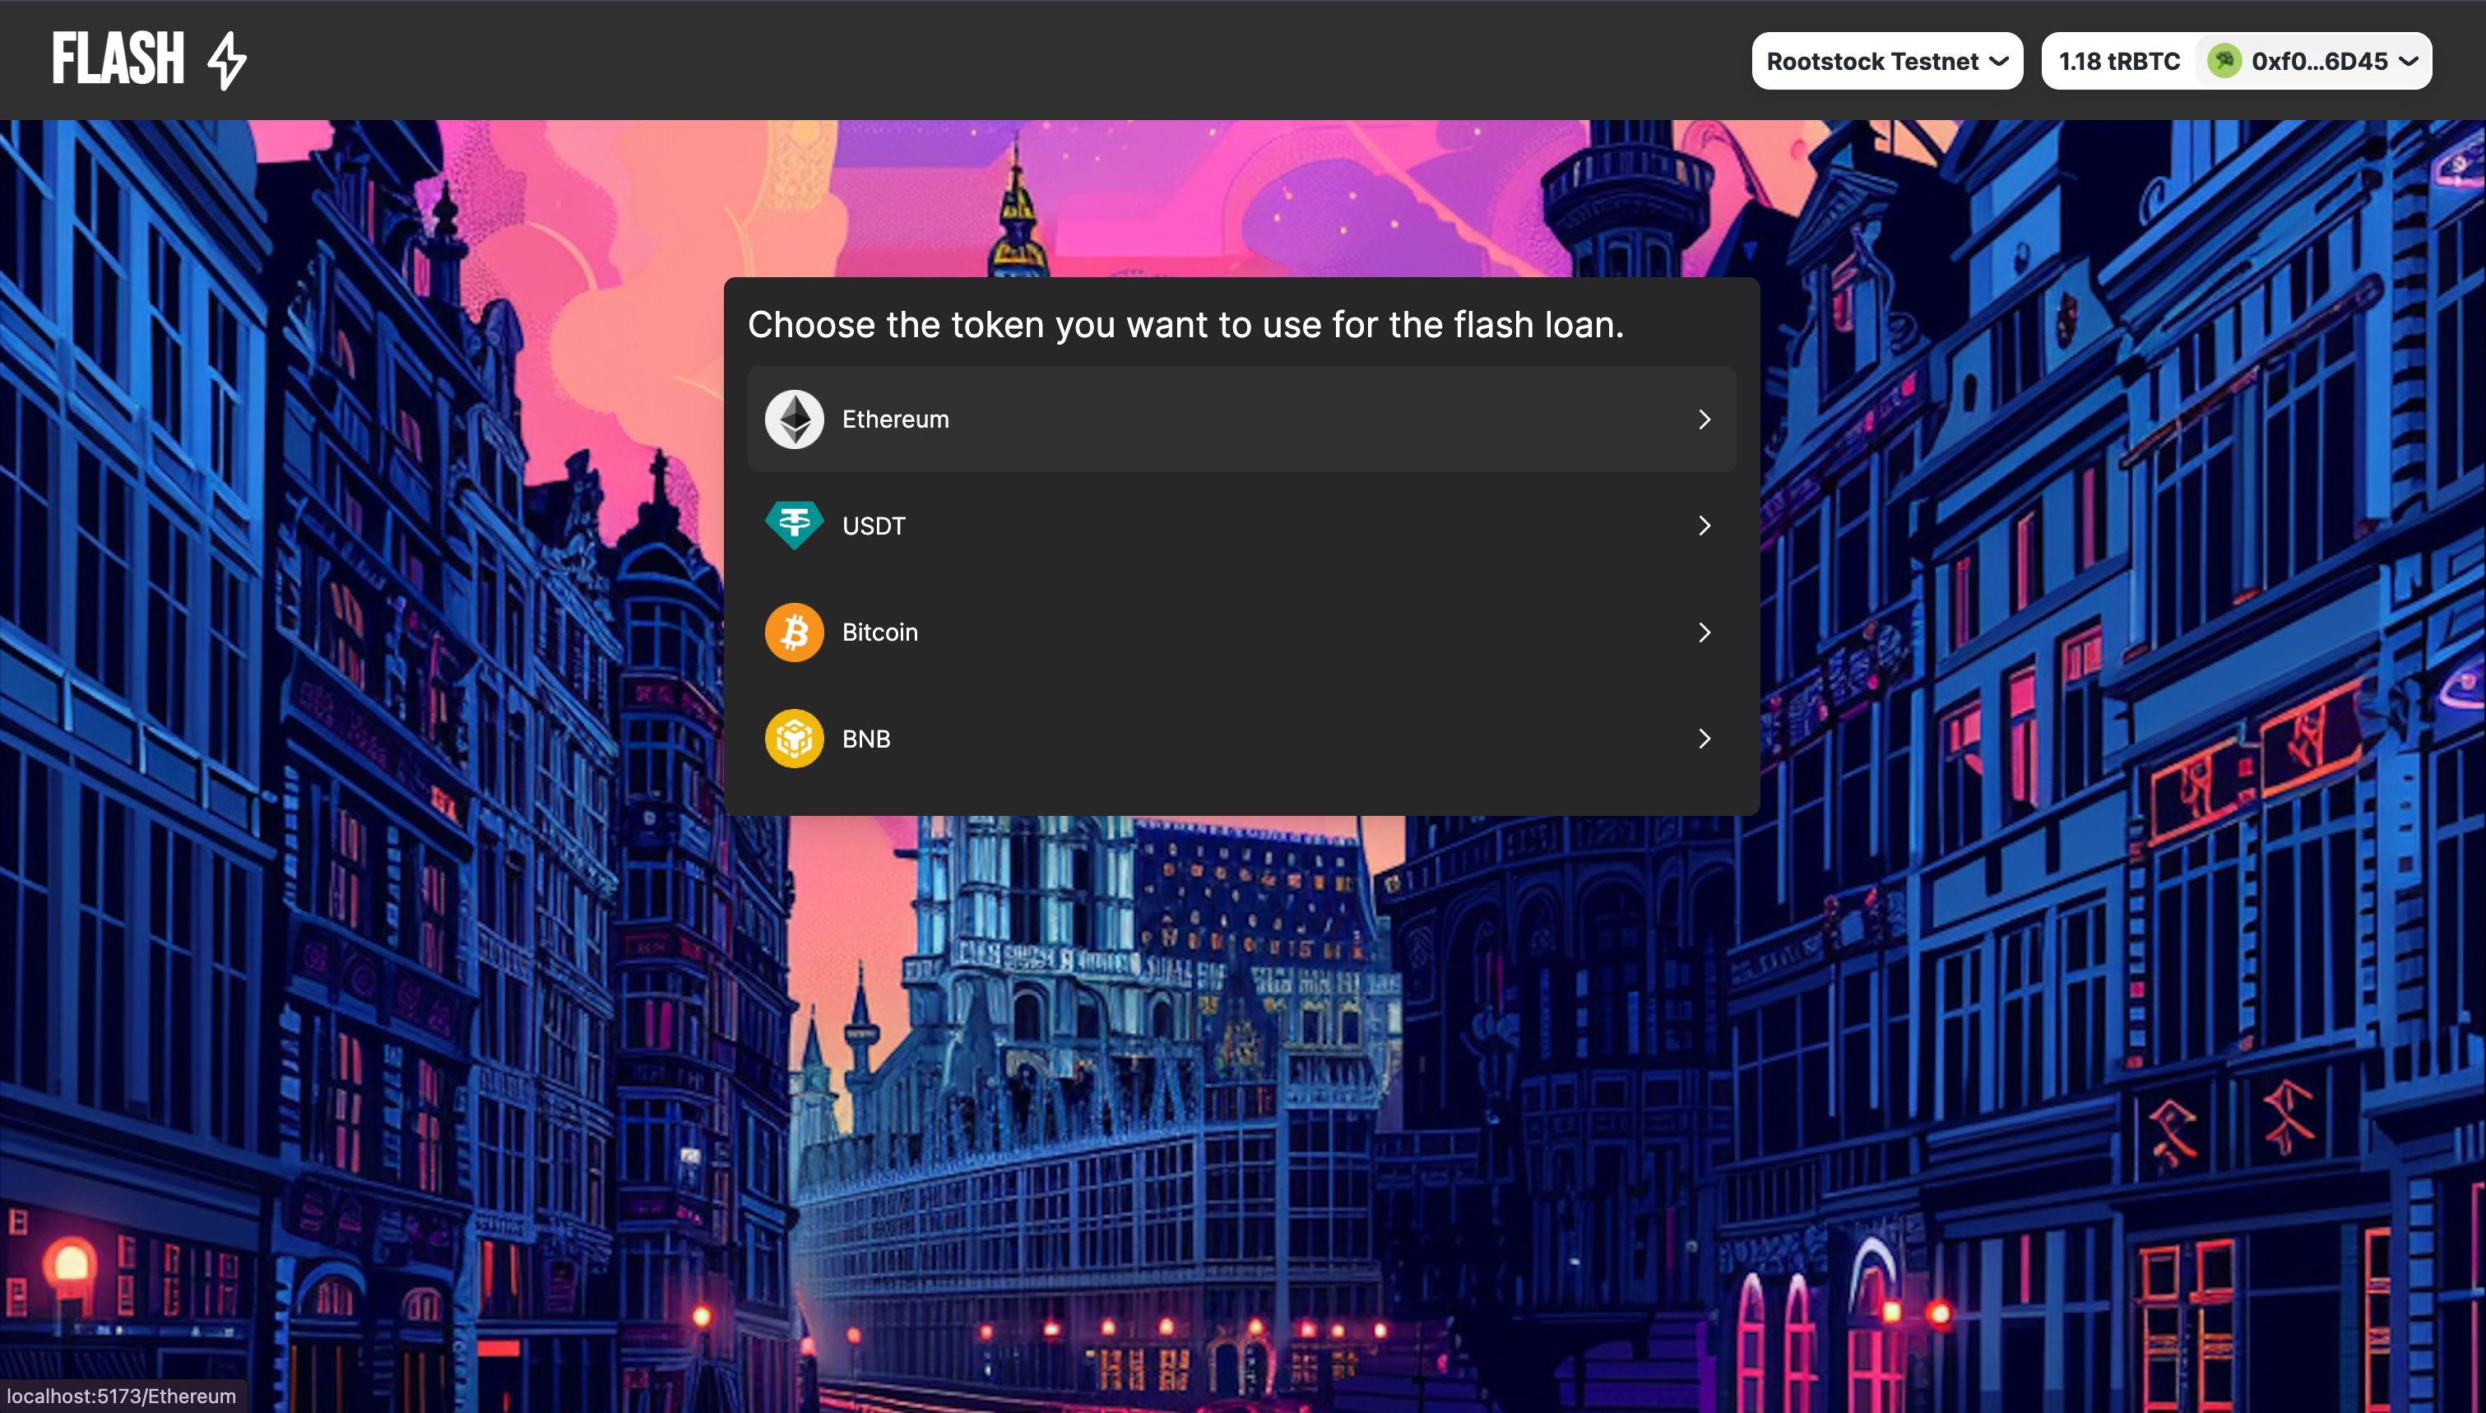Screen dimensions: 2486x1413
Task: Select the Ethereum token option
Action: [1243, 418]
